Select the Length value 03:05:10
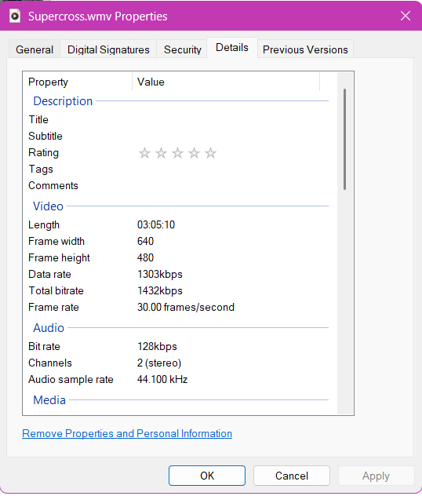 156,225
